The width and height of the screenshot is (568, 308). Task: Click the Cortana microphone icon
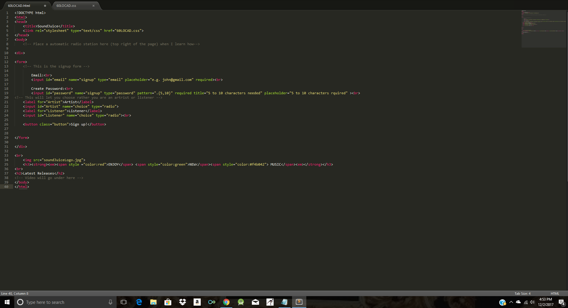tap(110, 302)
